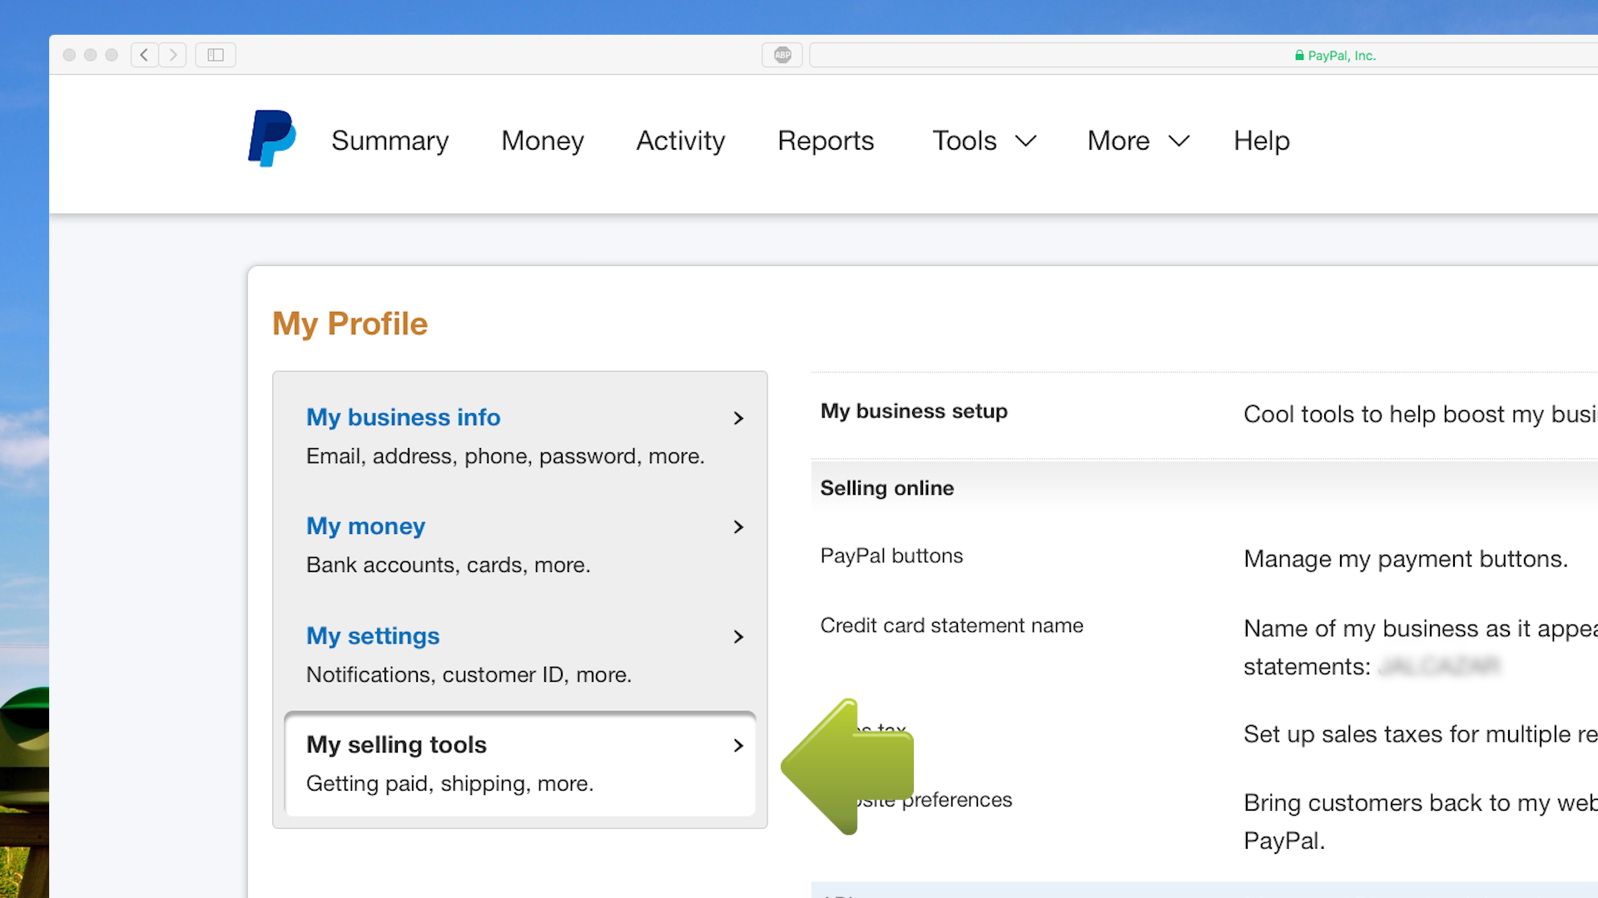The height and width of the screenshot is (898, 1598).
Task: Select My selling tools section
Action: [x=520, y=764]
